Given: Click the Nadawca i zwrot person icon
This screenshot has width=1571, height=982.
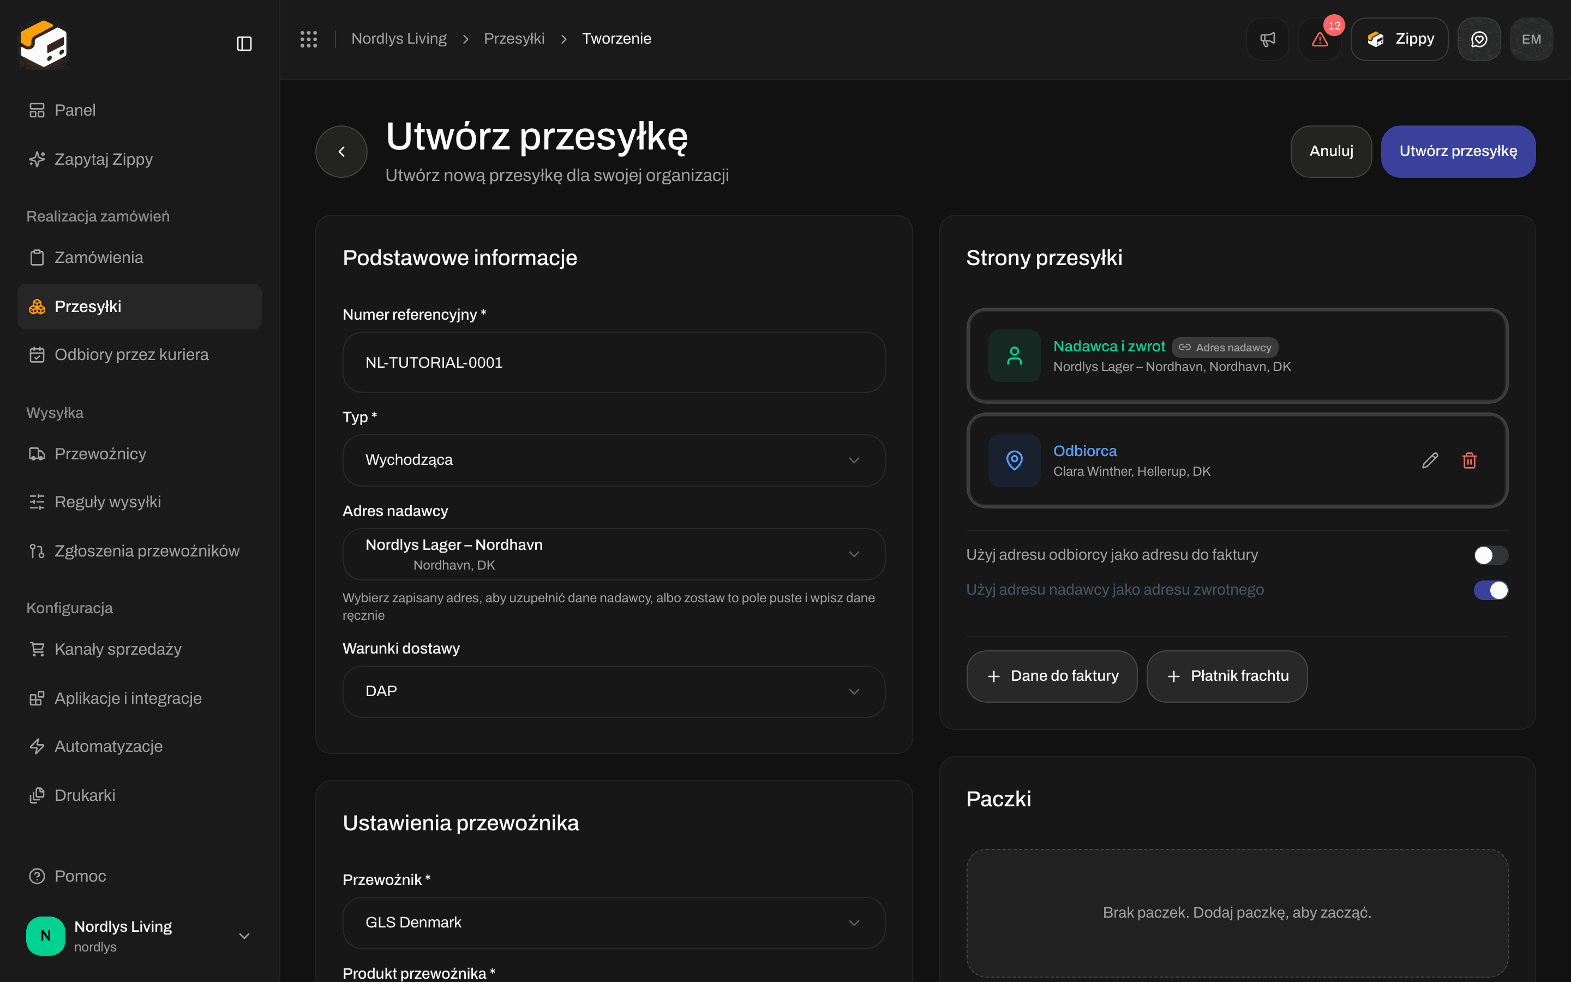Looking at the screenshot, I should pos(1014,356).
